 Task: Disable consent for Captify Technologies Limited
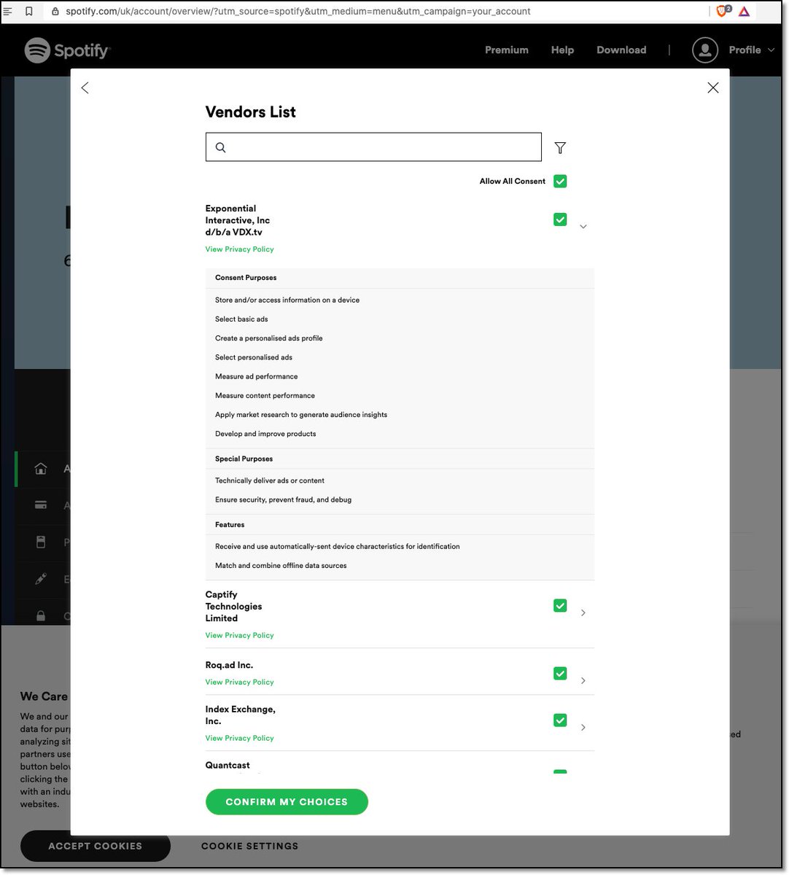pos(560,605)
